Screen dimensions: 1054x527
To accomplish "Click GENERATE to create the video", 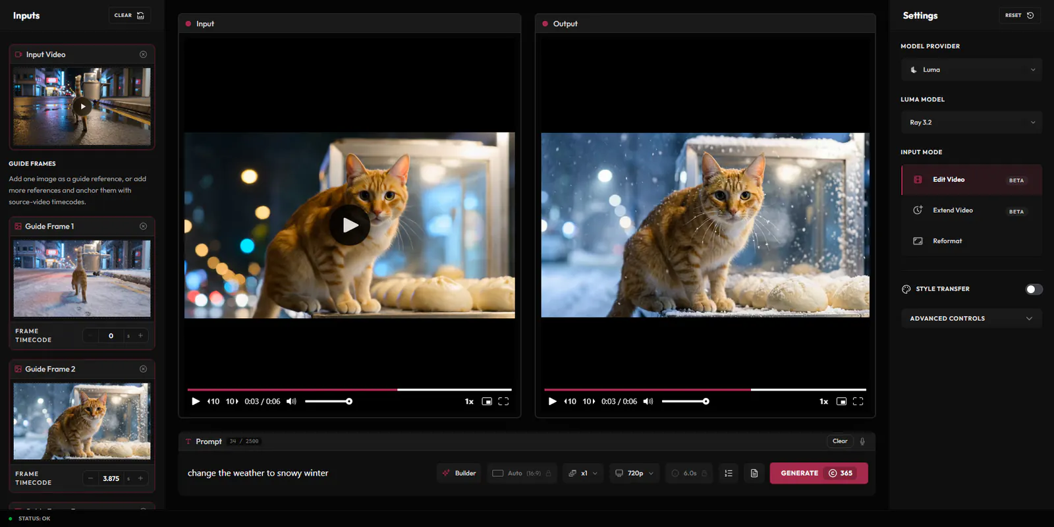I will [819, 473].
